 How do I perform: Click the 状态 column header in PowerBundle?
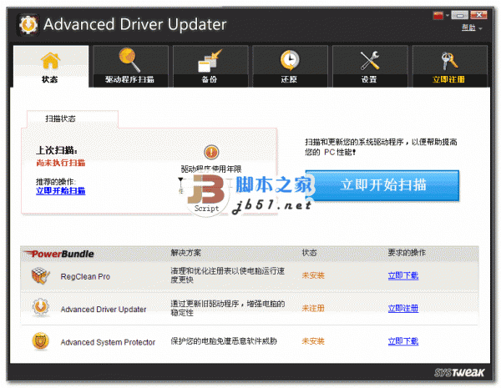coord(309,253)
